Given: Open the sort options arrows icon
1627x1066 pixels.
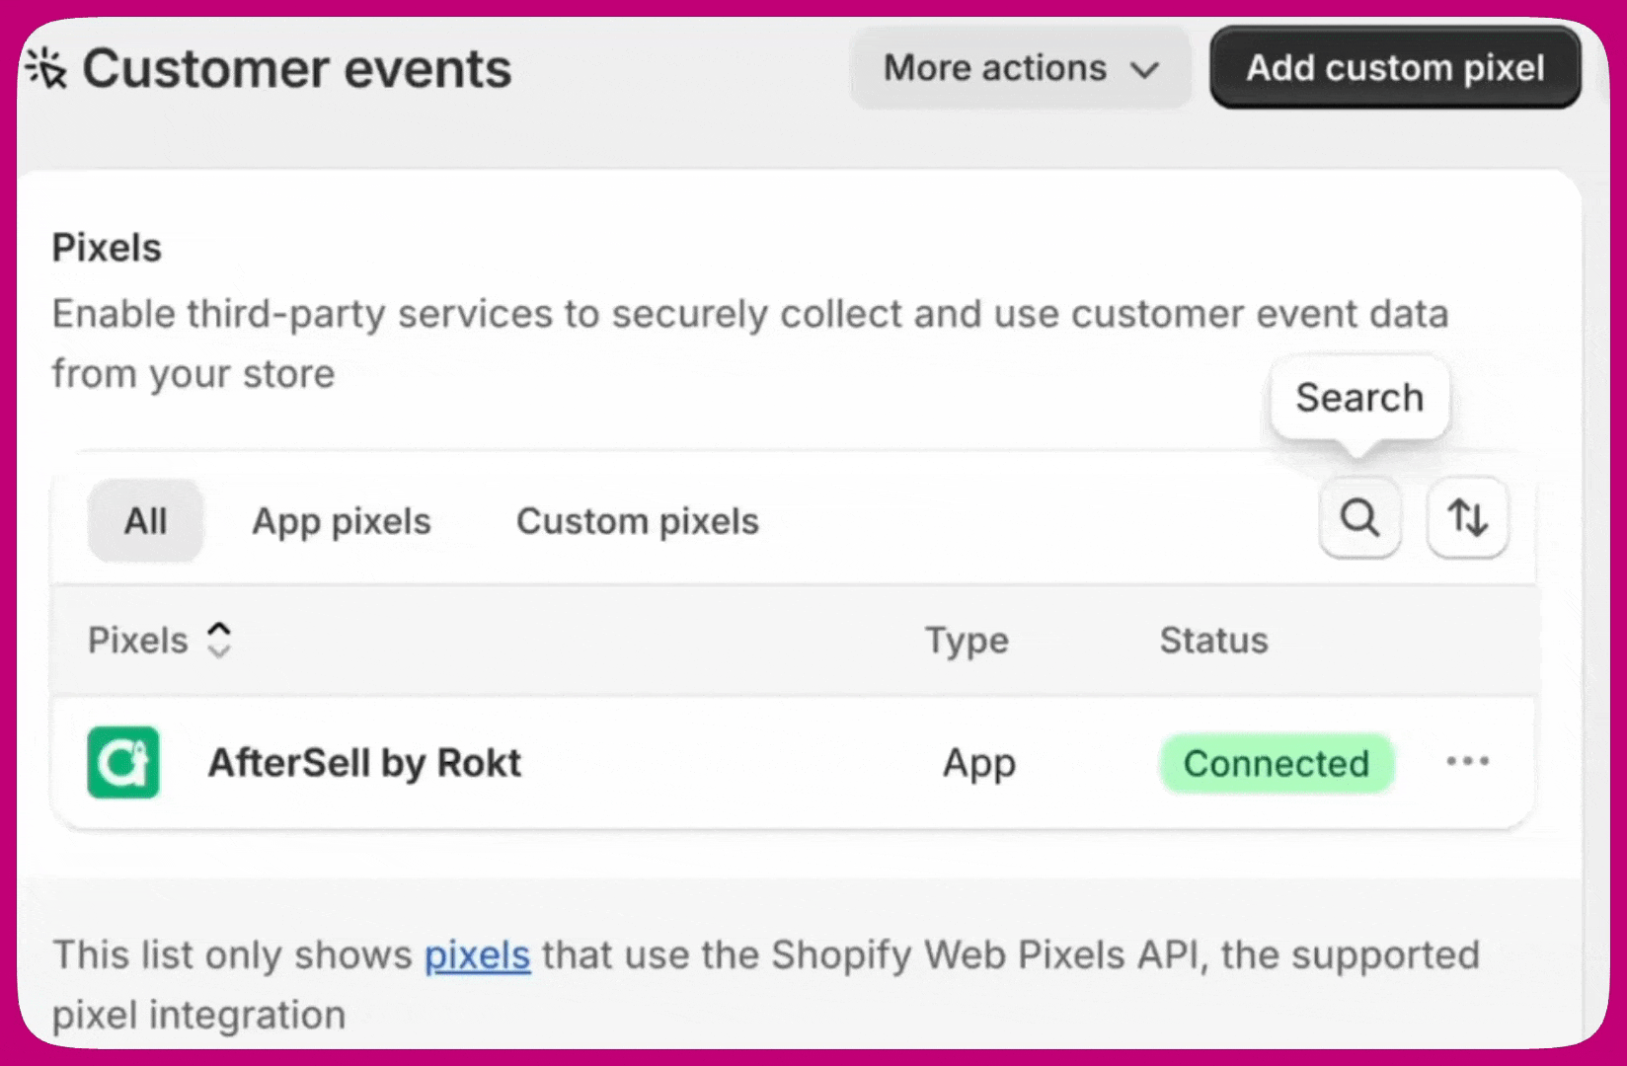Looking at the screenshot, I should point(1467,518).
